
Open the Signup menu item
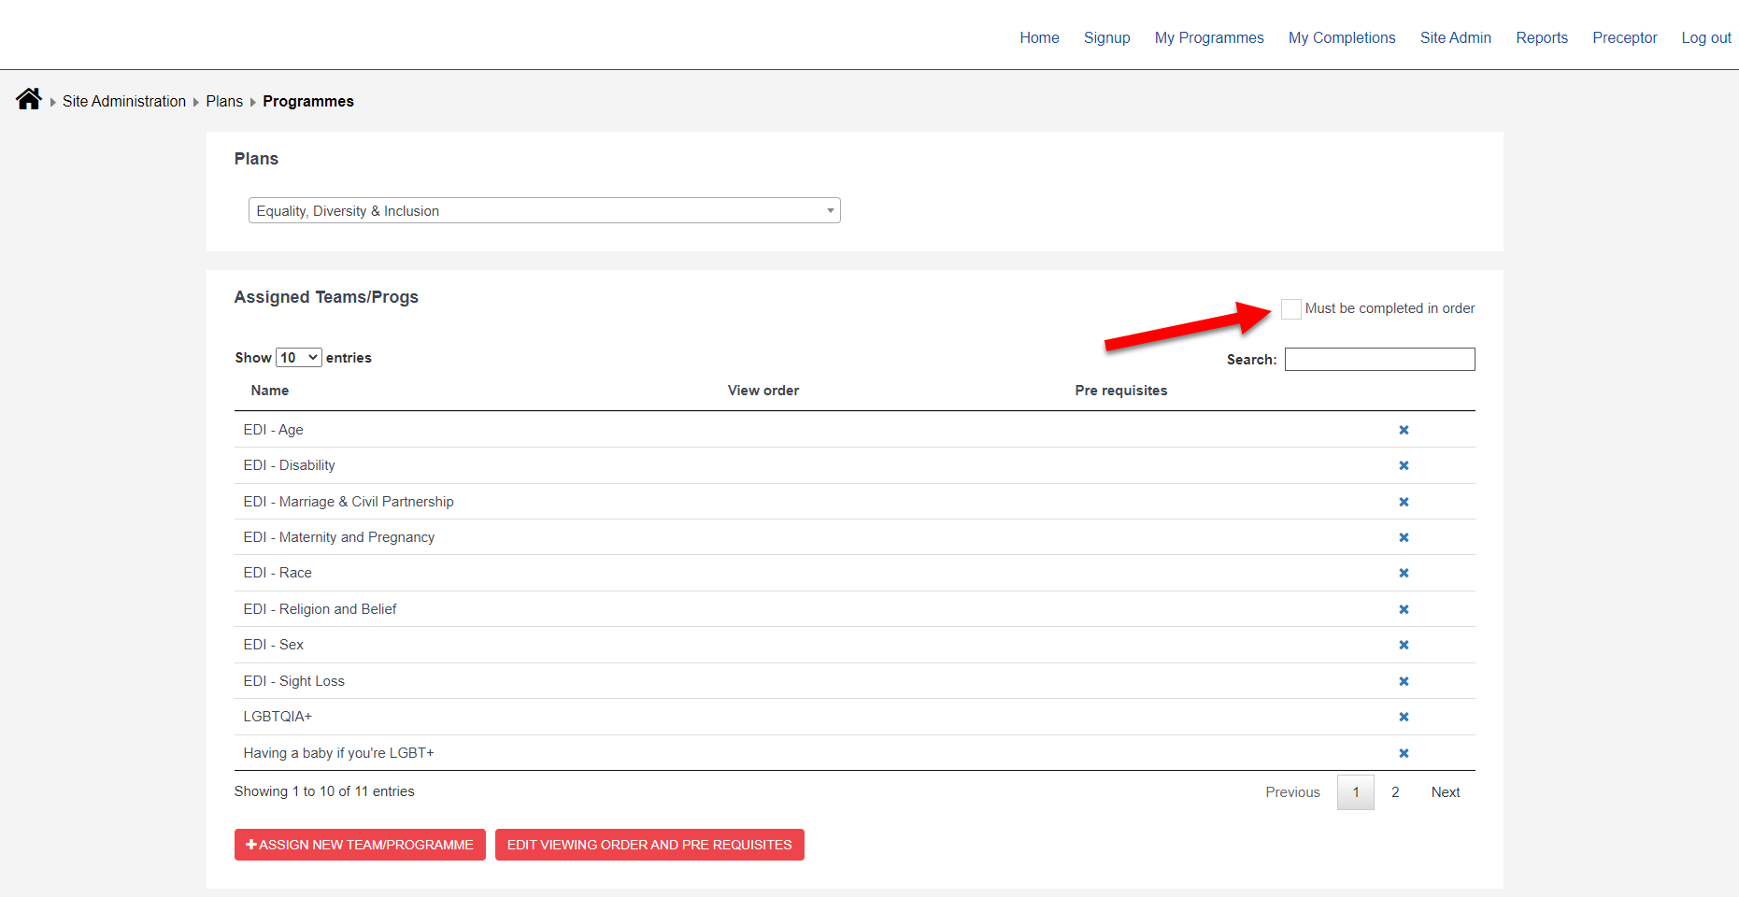[1107, 37]
